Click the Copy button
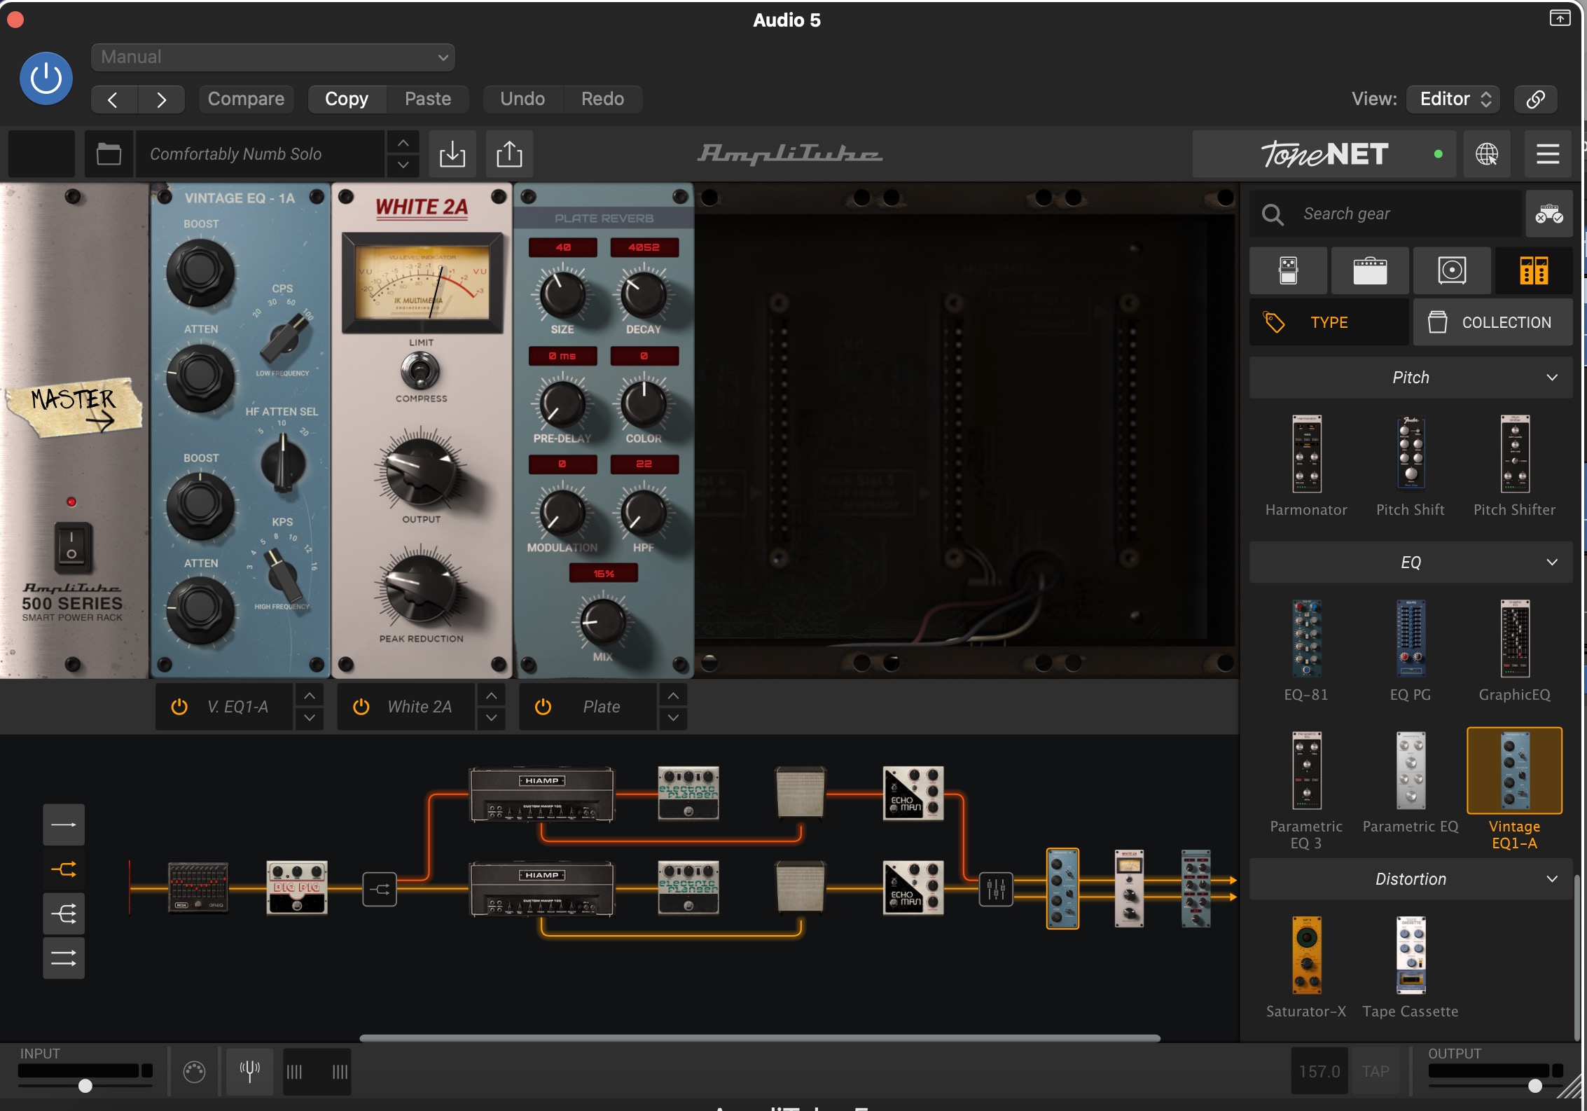The width and height of the screenshot is (1587, 1111). (x=347, y=99)
